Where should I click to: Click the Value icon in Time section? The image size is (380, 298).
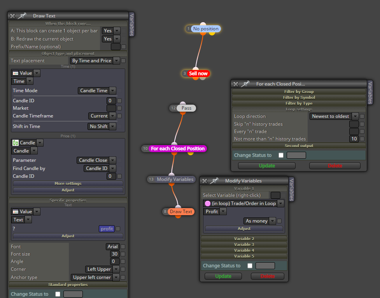(16, 73)
